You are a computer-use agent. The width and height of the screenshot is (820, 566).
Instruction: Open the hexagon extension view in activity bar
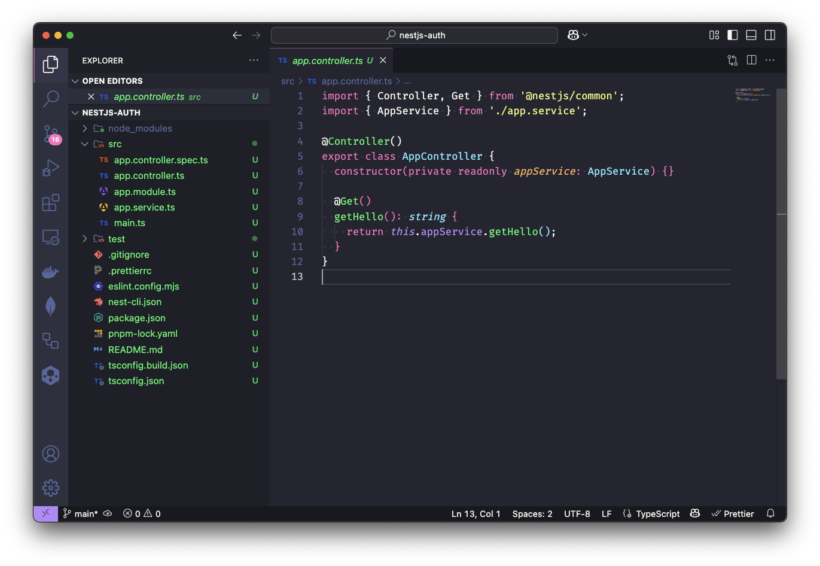[51, 376]
